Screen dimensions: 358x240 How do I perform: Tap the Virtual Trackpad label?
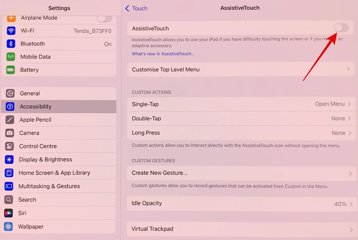(152, 229)
